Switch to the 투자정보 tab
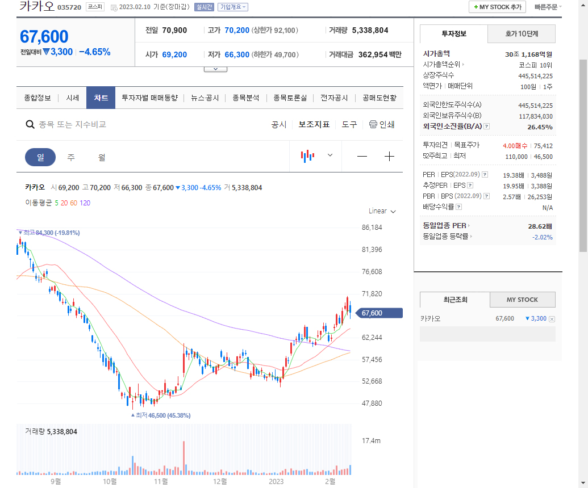 454,33
